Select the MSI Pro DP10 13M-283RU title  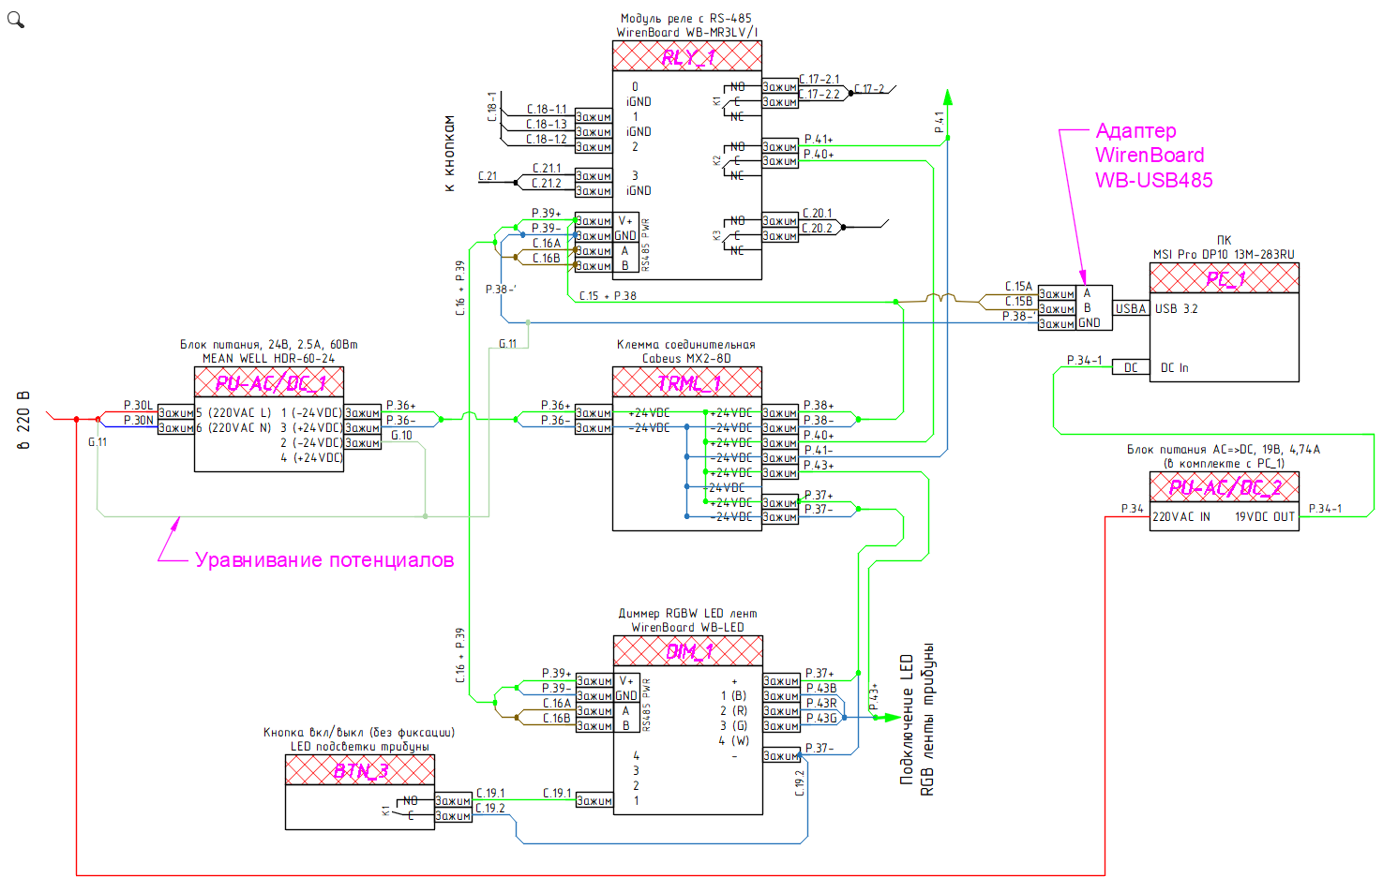pyautogui.click(x=1224, y=254)
